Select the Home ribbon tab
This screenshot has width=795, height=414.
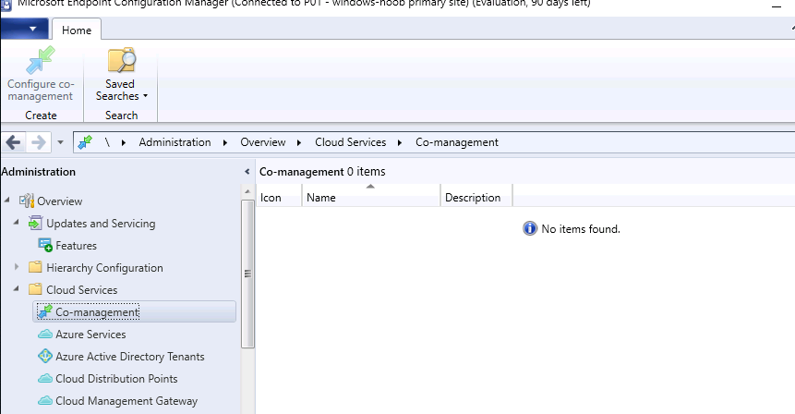tap(77, 30)
